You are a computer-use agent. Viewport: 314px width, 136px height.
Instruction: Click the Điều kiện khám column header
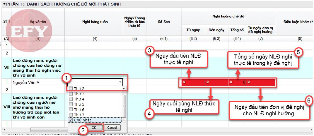point(295,22)
